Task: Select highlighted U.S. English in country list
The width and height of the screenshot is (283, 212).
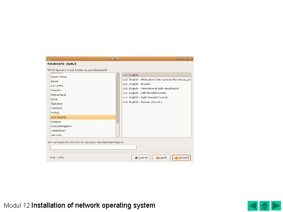Action: (x=83, y=117)
